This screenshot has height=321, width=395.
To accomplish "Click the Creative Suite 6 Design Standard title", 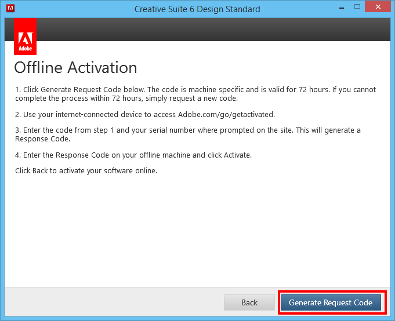I will tap(197, 9).
